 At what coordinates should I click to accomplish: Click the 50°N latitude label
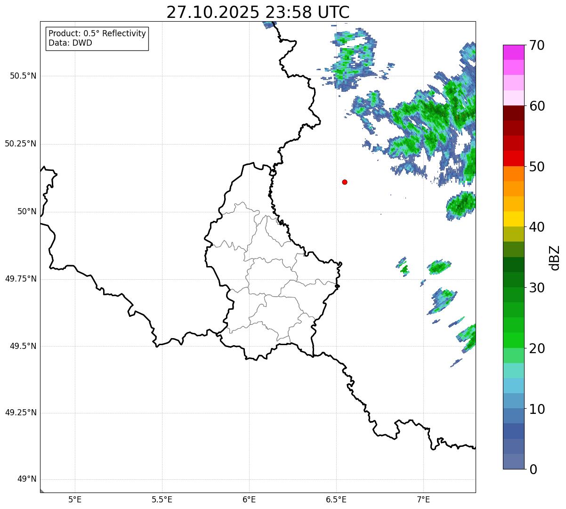[27, 211]
